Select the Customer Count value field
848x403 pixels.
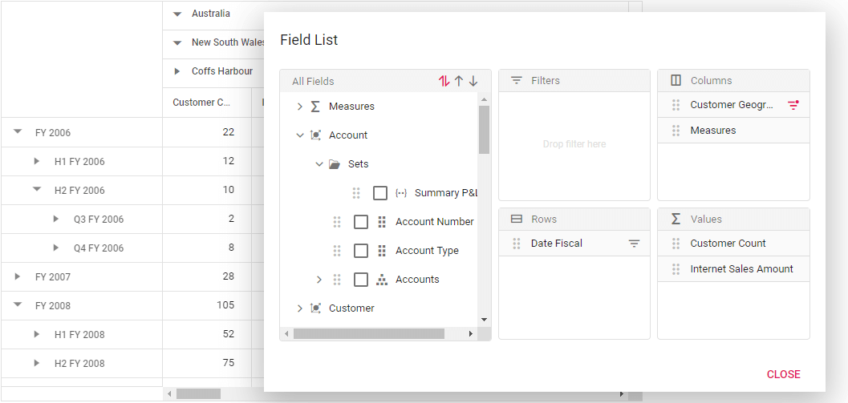(x=728, y=244)
